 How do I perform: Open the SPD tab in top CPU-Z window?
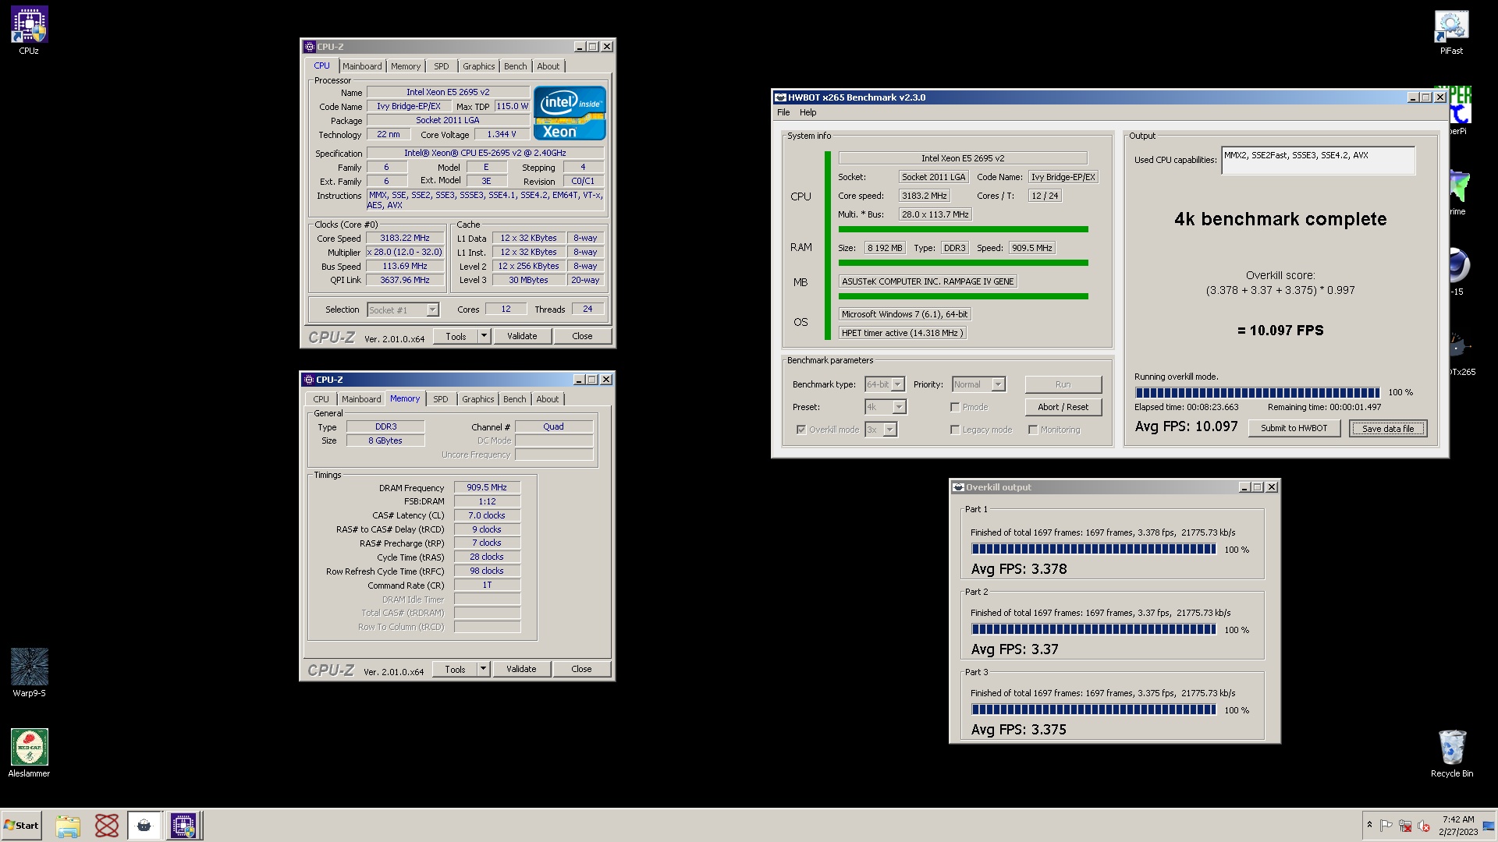coord(442,66)
